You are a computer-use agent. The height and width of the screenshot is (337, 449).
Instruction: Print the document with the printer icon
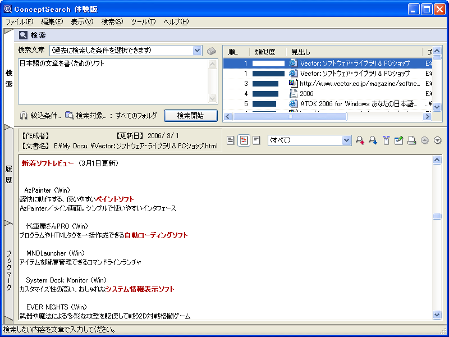(411, 140)
